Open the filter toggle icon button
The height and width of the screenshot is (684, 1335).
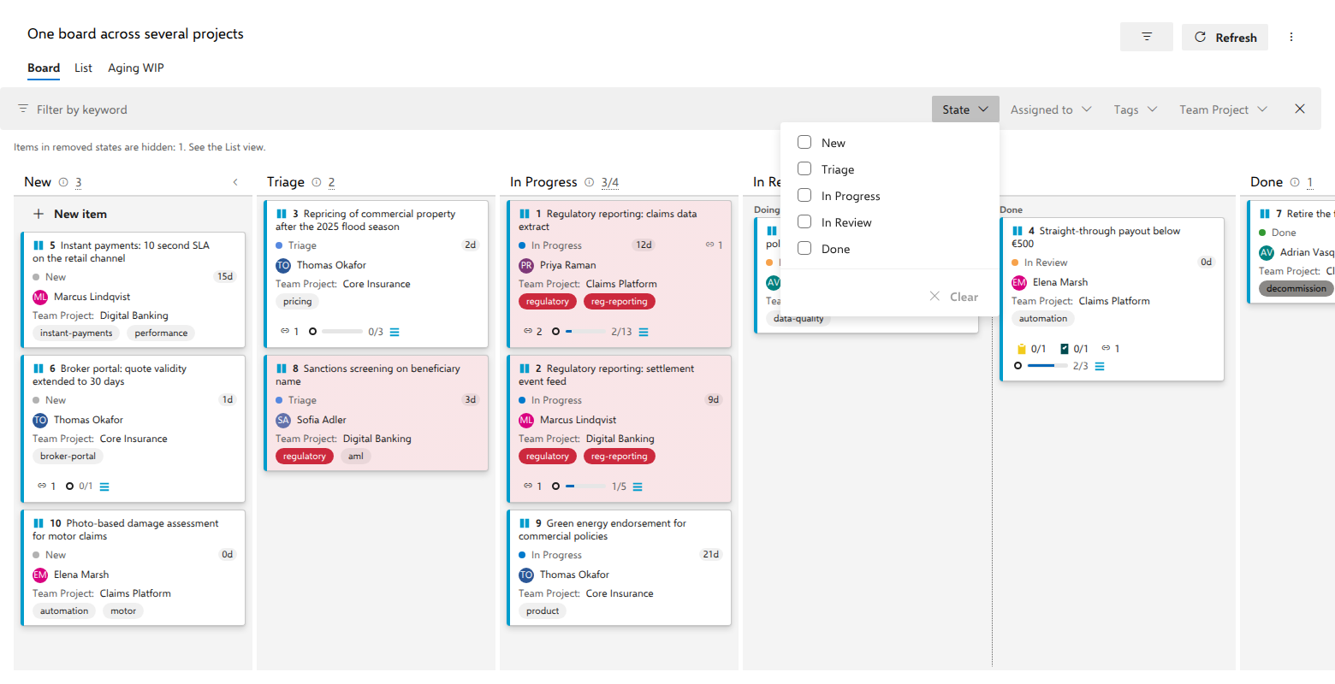1146,37
